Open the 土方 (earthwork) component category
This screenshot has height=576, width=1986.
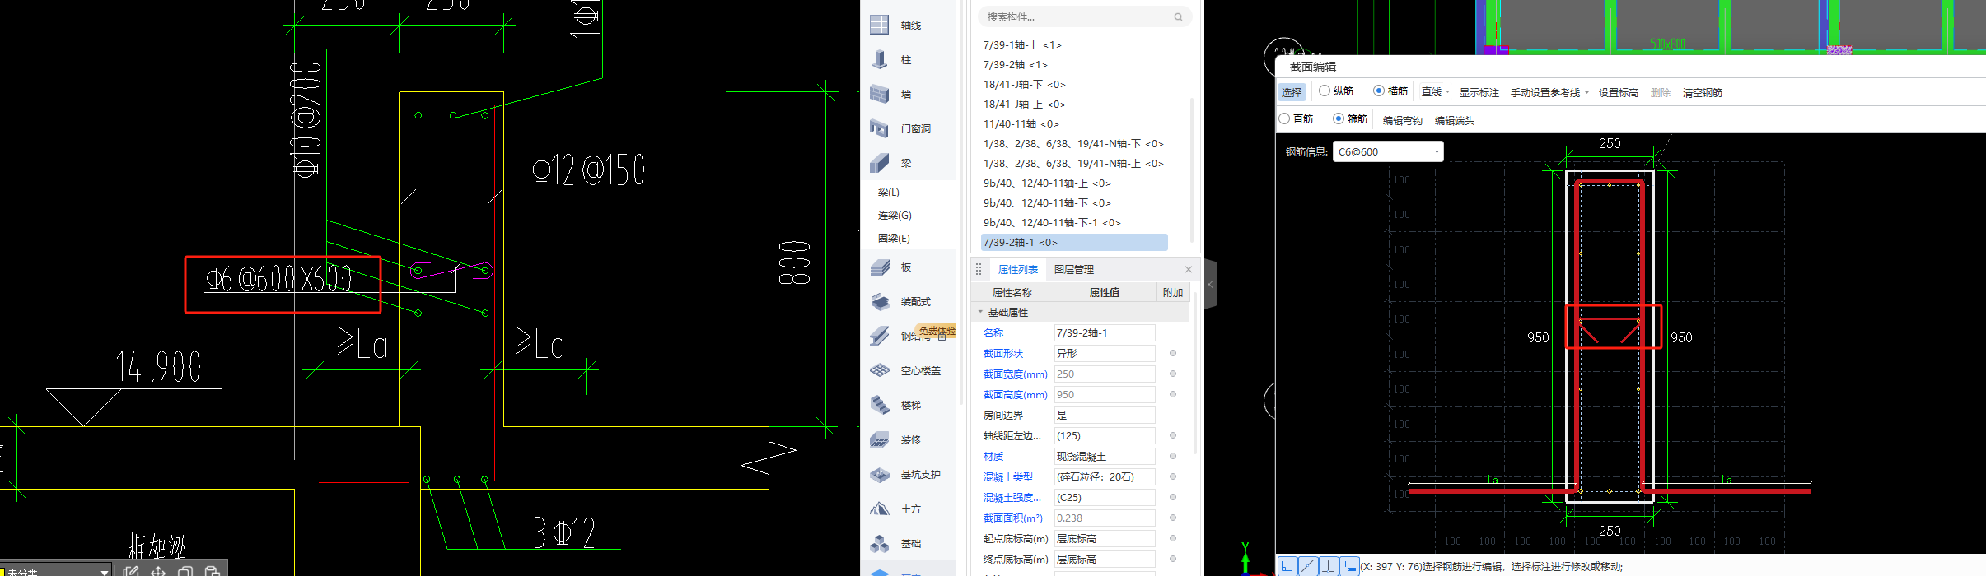coord(909,509)
